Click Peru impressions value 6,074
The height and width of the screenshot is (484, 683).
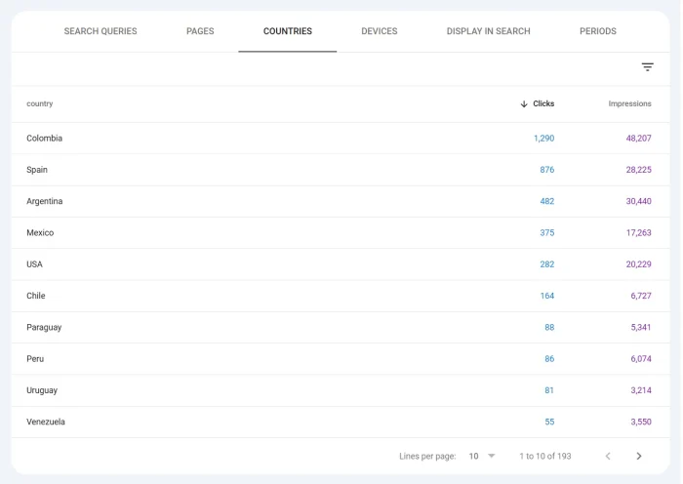[x=641, y=359]
